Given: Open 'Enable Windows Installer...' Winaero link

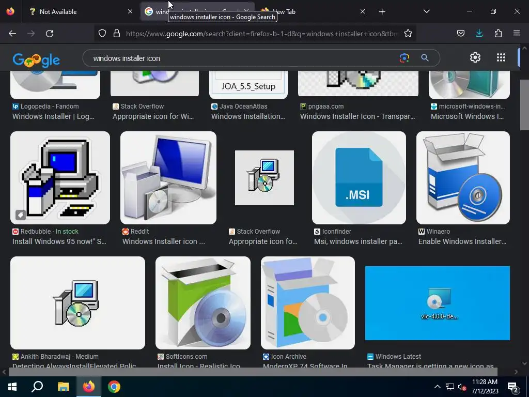Looking at the screenshot, I should pos(462,241).
